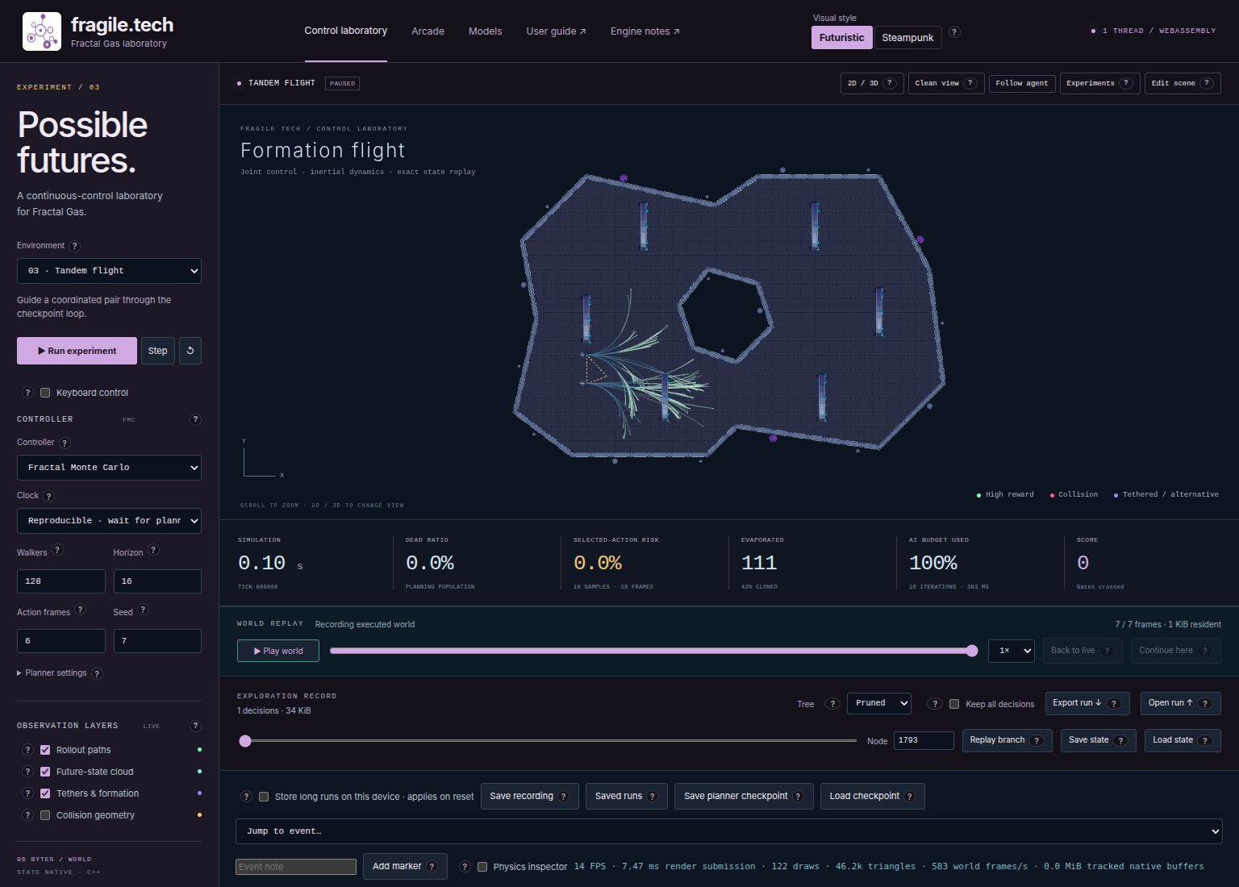Click help icon in Observation Layers header
This screenshot has height=887, width=1239.
tap(195, 726)
